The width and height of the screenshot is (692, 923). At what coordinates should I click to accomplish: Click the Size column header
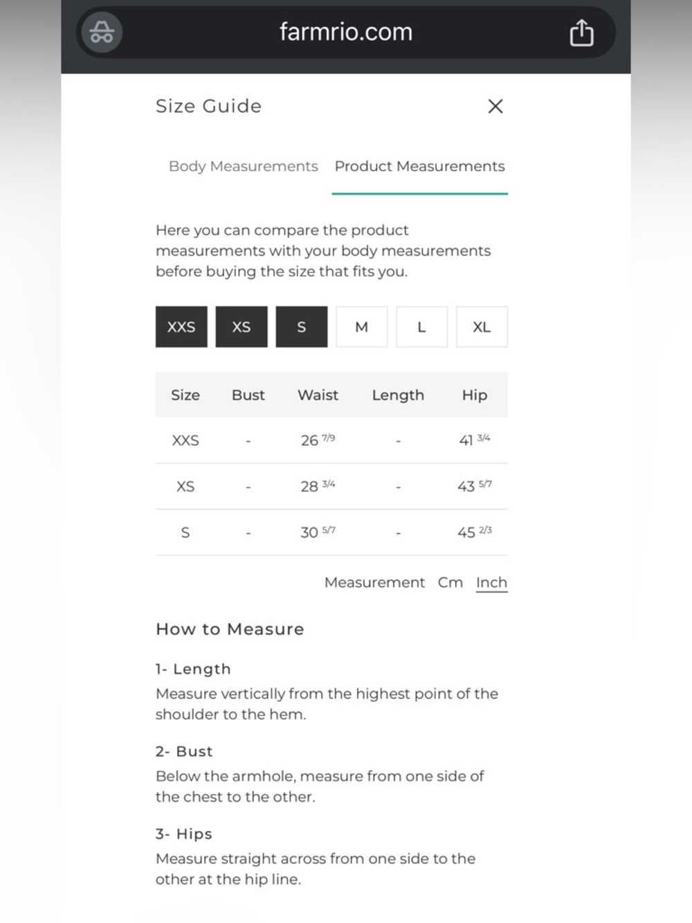point(185,395)
